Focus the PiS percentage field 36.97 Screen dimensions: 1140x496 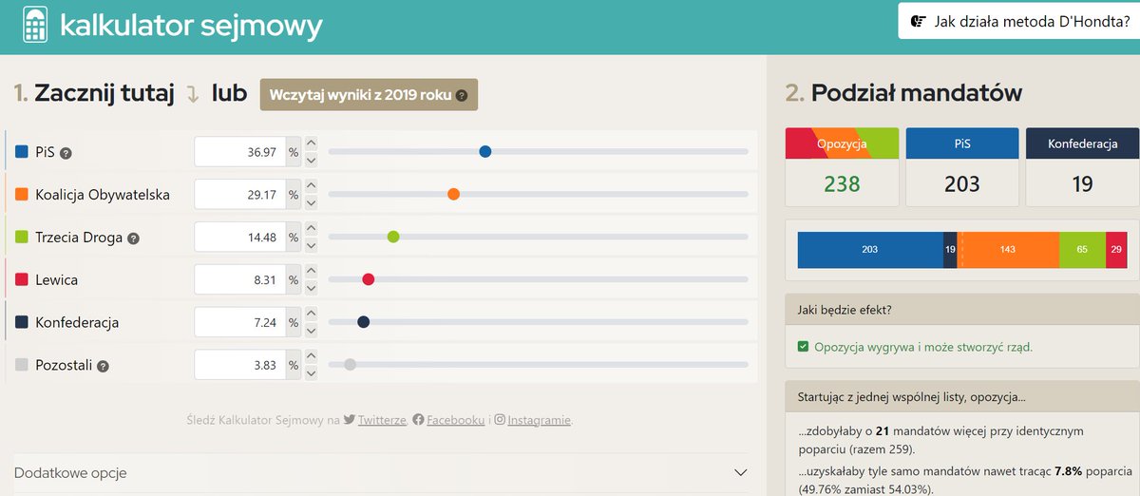[239, 152]
